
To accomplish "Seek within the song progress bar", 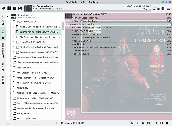I will point(92,11).
